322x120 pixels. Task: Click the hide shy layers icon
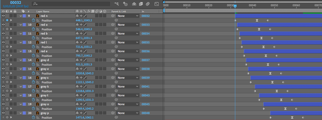(134, 4)
